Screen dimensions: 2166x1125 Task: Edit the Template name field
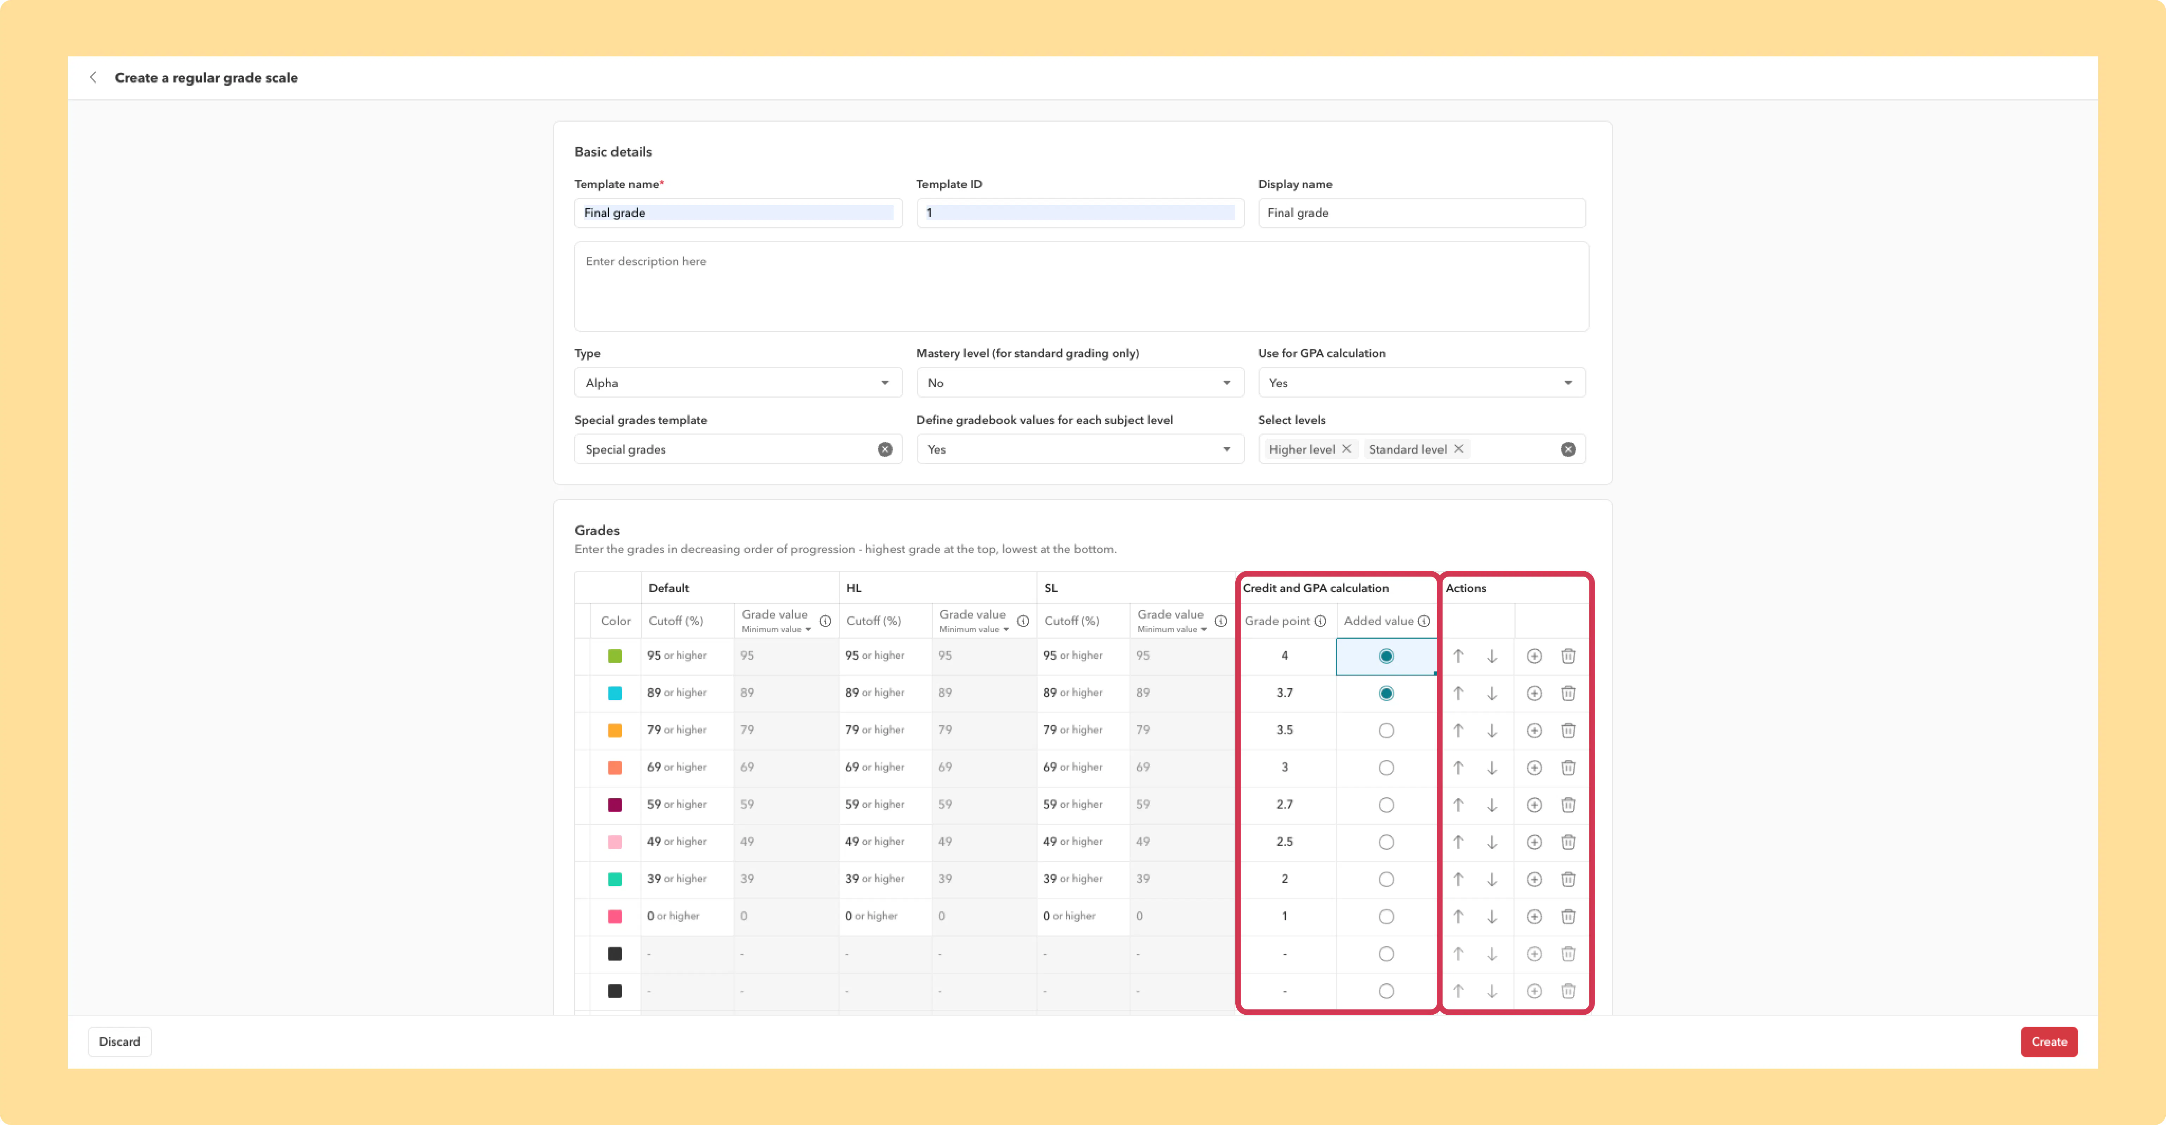pos(738,213)
